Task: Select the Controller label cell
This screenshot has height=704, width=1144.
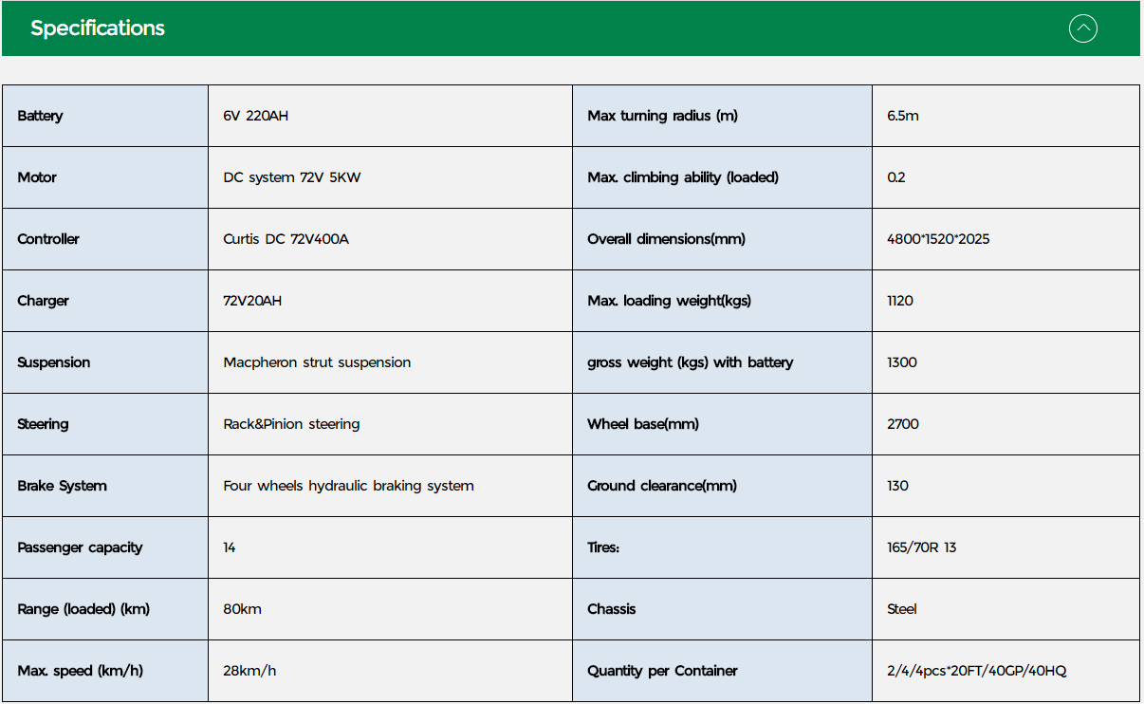Action: (105, 239)
